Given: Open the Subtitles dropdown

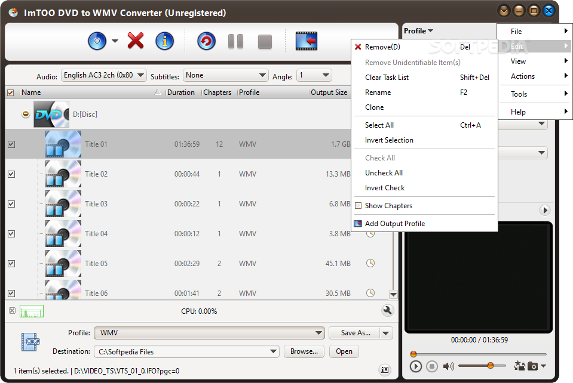Looking at the screenshot, I should point(225,75).
